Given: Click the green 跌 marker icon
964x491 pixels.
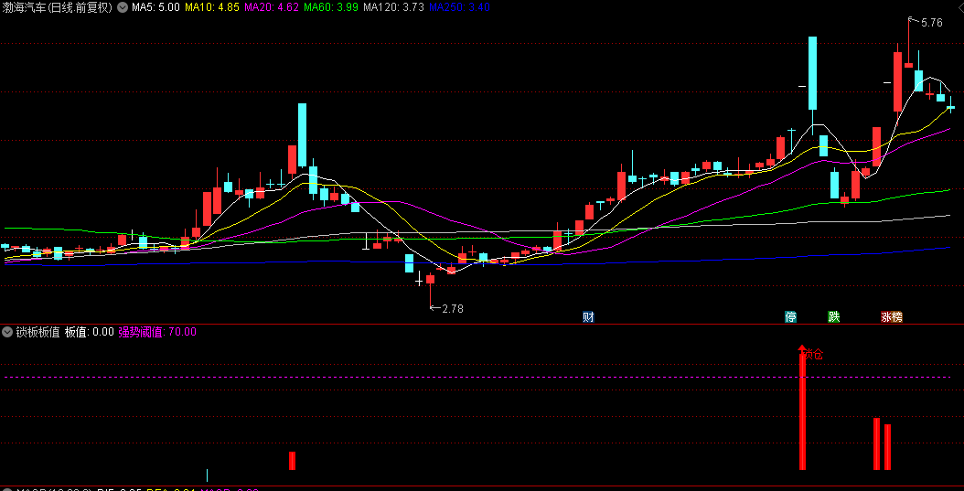Looking at the screenshot, I should tap(833, 317).
